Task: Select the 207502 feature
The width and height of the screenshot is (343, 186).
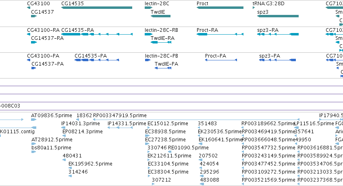Action: [x=200, y=160]
